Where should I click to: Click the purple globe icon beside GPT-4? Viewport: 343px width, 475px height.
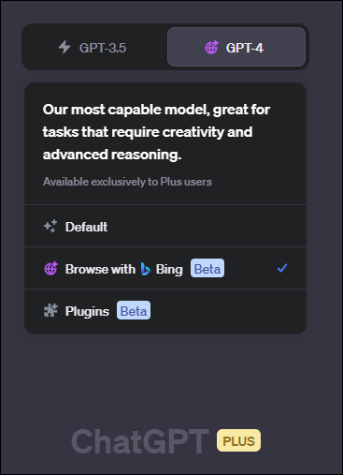[x=212, y=48]
